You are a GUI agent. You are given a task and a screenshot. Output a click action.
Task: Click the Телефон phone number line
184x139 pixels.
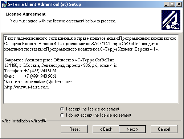[30, 71]
